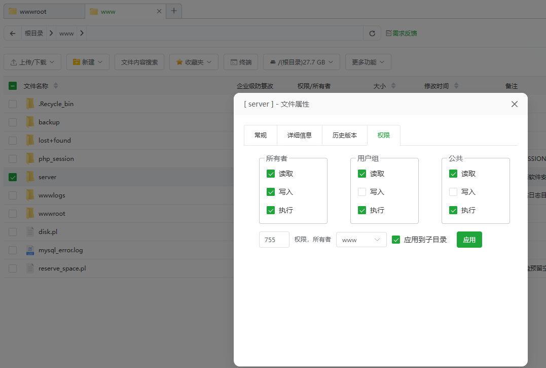Enable the user group 写入 permission
Viewport: 546px width, 368px height.
(362, 192)
